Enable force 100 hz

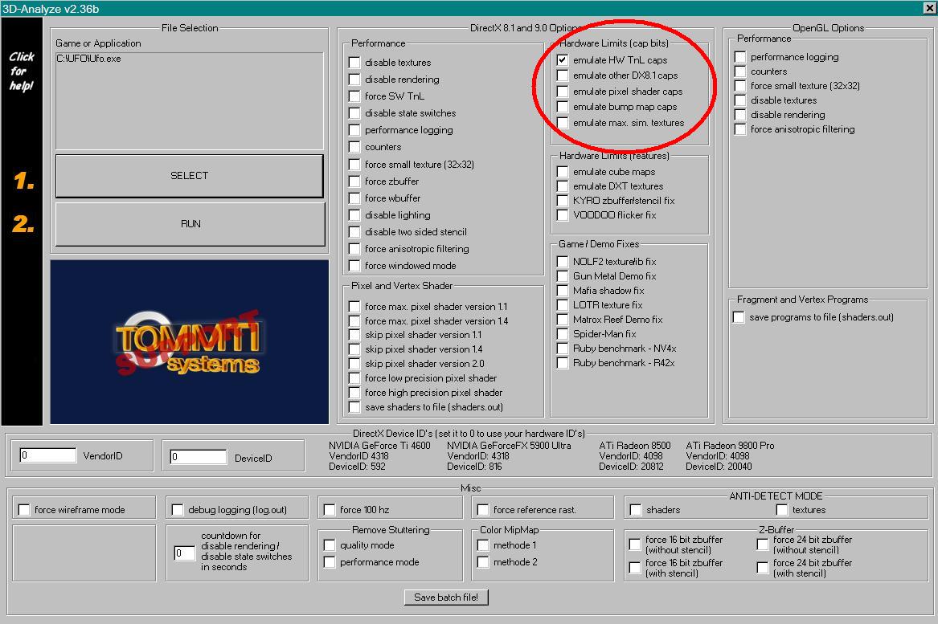329,510
